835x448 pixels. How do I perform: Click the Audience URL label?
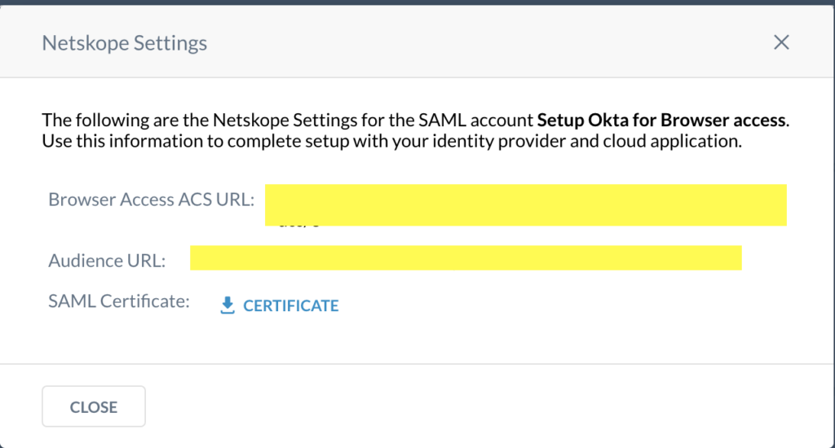[x=107, y=261]
